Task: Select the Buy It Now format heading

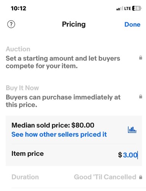Action: tap(22, 88)
